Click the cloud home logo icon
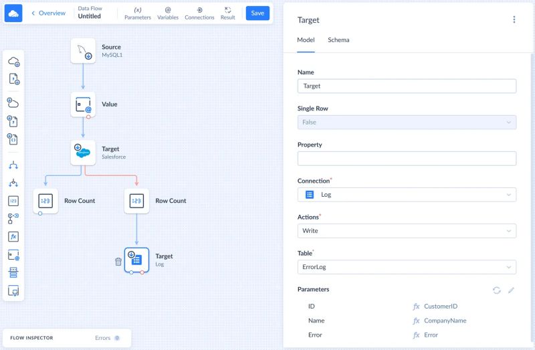This screenshot has height=350, width=535. pyautogui.click(x=13, y=13)
